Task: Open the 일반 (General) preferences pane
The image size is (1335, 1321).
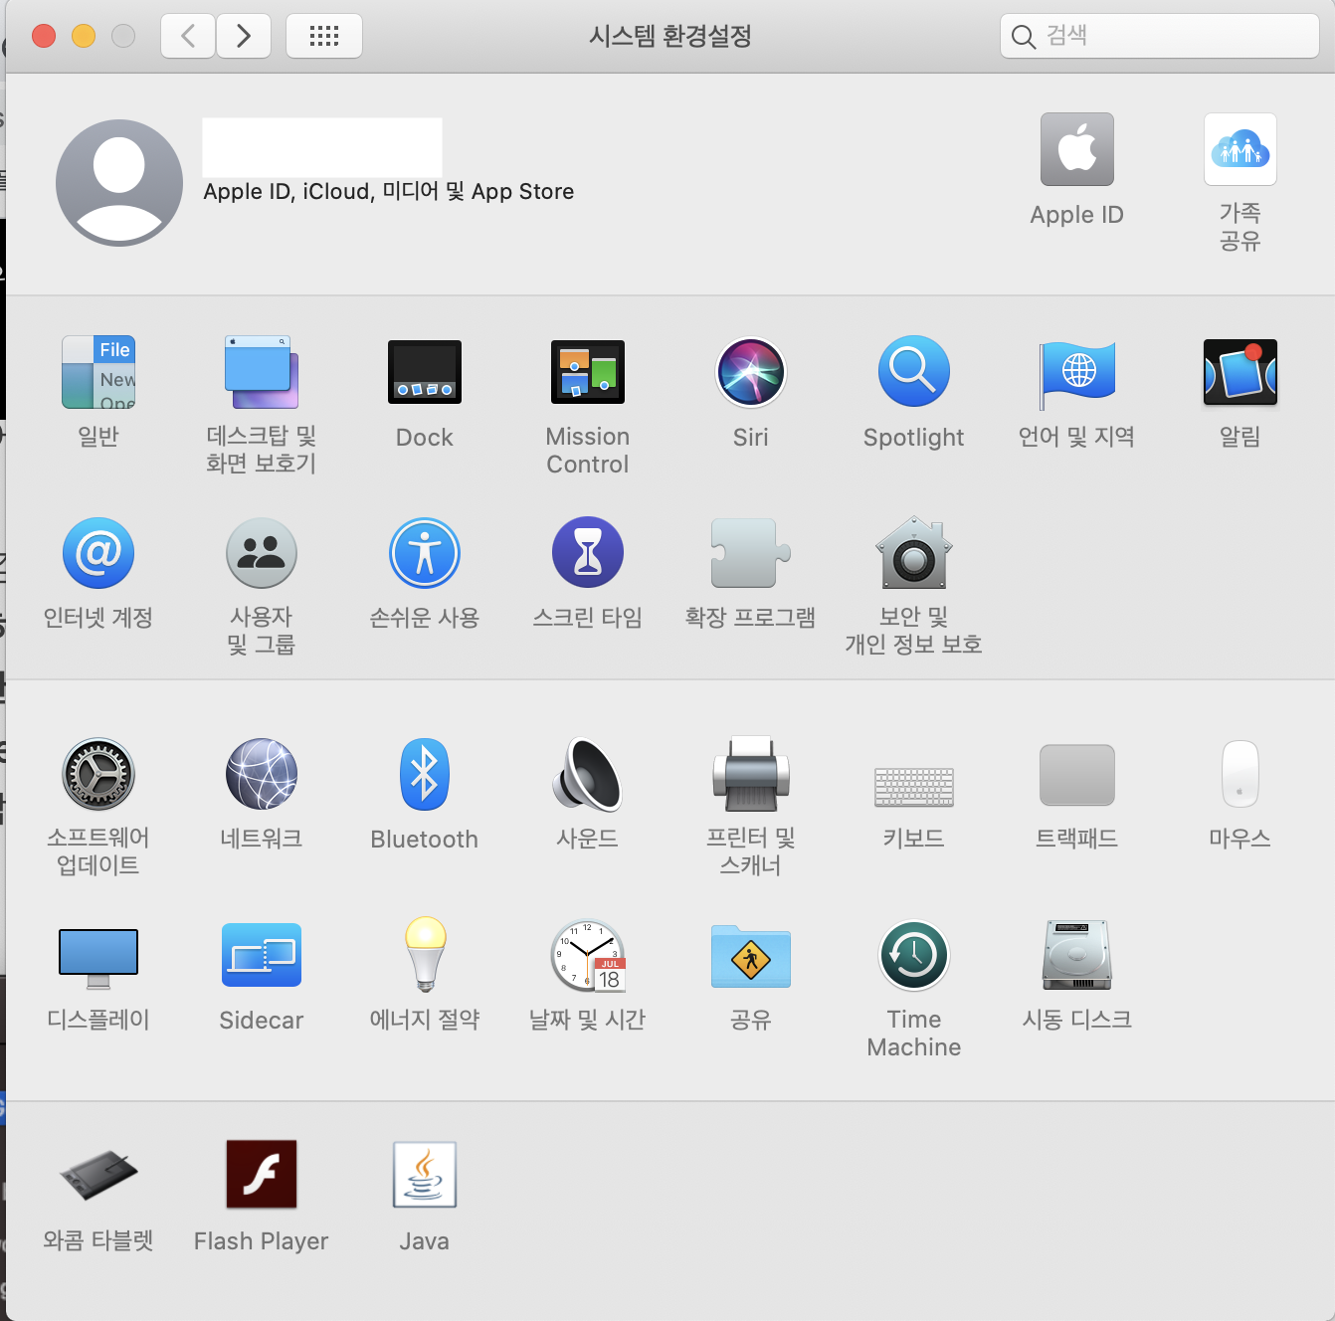Action: (98, 373)
